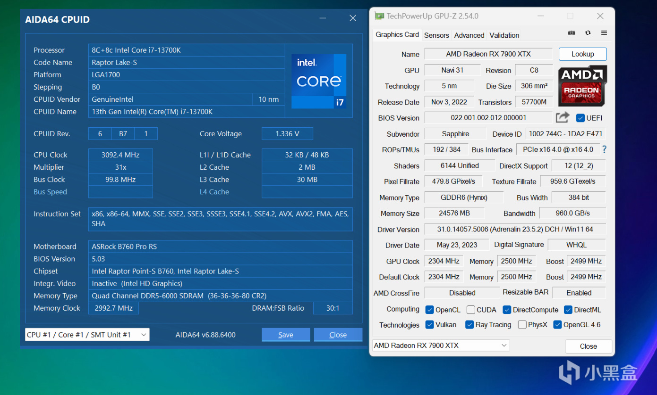Click the GPU Name field
Screen dimensions: 657x395
coord(488,54)
